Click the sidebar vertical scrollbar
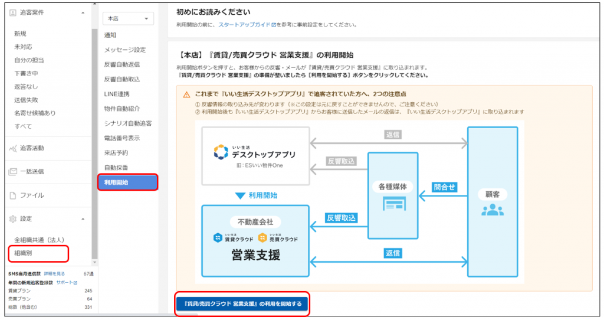The width and height of the screenshot is (604, 320). point(95,143)
